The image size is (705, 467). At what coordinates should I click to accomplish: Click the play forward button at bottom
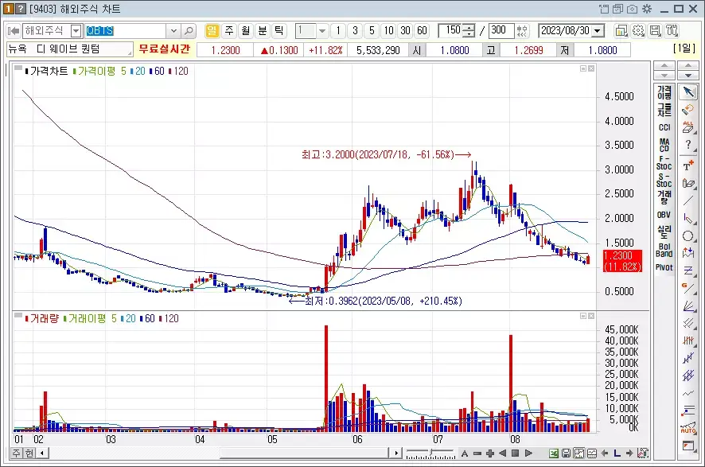tap(528, 453)
